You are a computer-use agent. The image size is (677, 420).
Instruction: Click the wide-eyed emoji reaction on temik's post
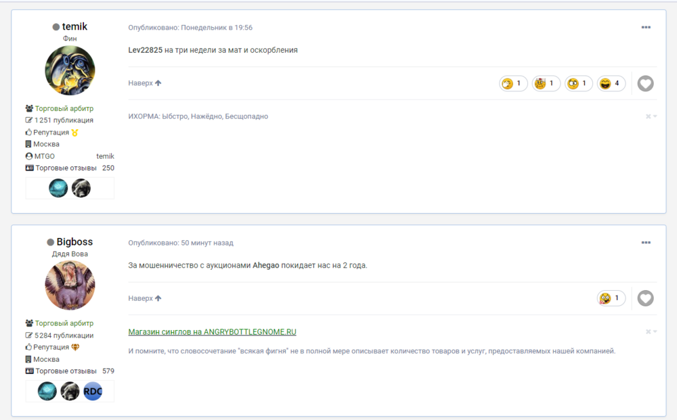pyautogui.click(x=578, y=83)
